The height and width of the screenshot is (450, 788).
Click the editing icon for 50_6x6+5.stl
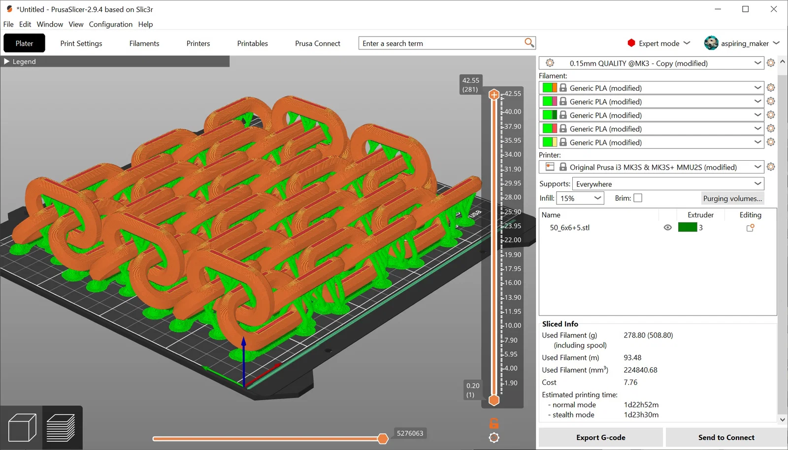751,228
